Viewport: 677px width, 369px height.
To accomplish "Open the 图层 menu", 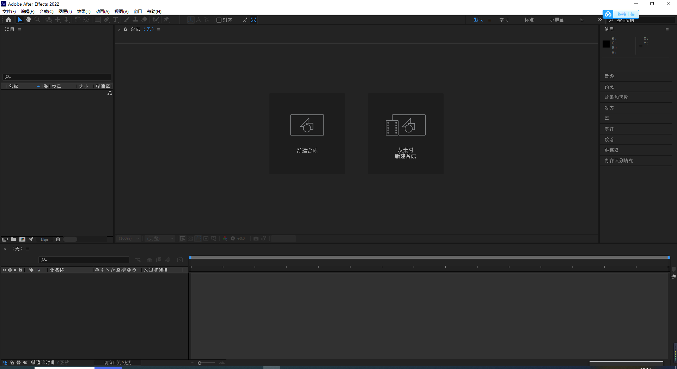I will pos(65,12).
